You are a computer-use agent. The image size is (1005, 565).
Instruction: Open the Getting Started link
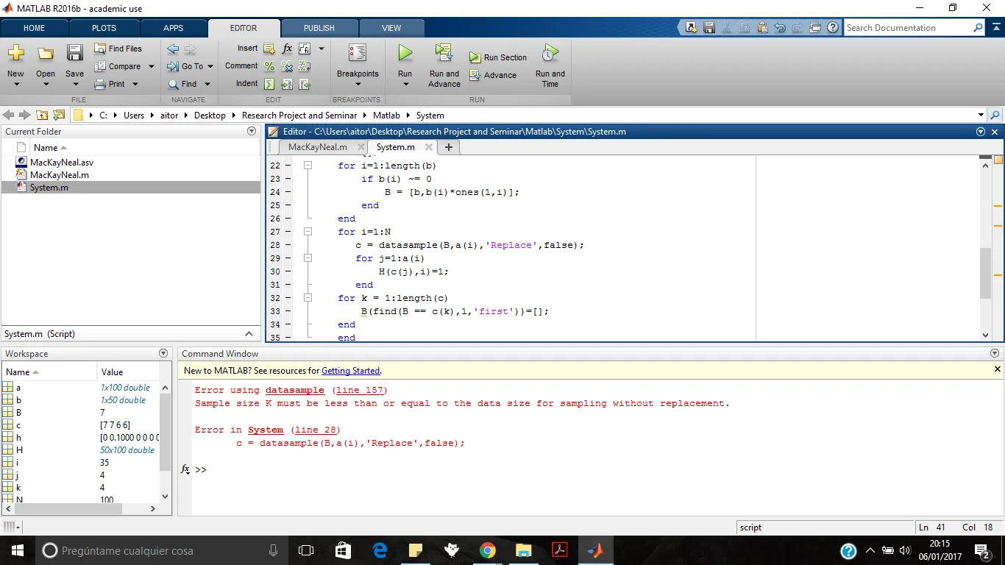tap(350, 371)
